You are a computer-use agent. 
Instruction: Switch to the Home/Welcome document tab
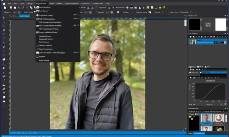pos(14,16)
